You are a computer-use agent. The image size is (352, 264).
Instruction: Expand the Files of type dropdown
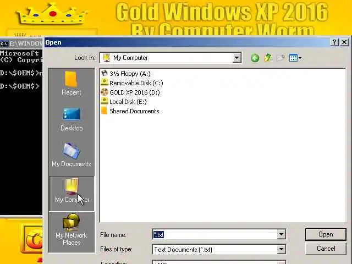281,249
